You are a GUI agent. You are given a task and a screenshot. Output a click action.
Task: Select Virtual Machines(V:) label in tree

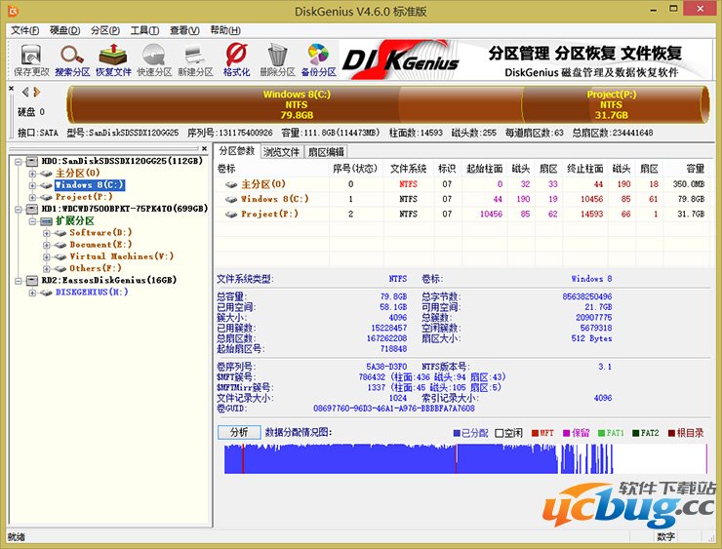click(122, 256)
